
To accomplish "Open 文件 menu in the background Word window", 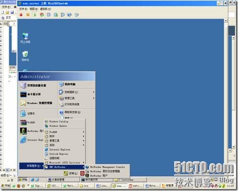I will pos(6,7).
